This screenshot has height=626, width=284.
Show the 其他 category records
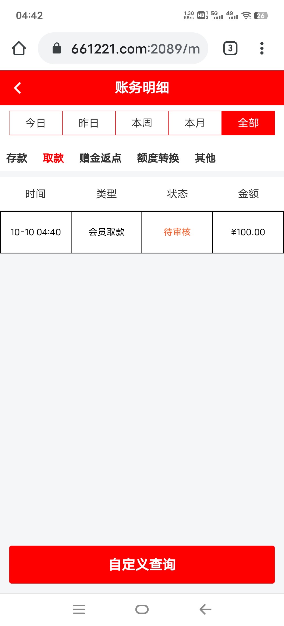click(205, 158)
